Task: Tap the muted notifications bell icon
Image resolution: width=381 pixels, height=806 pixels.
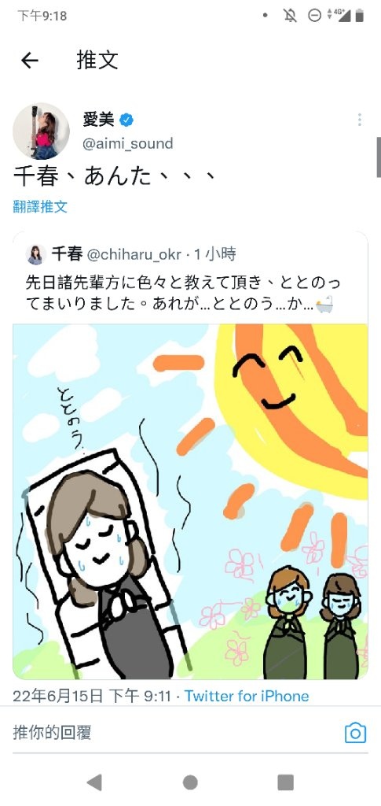Action: click(290, 16)
